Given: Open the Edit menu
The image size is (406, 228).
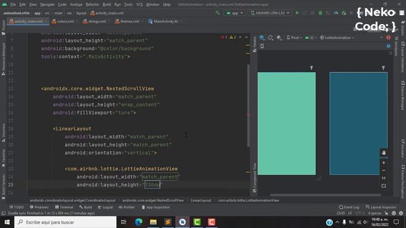Looking at the screenshot, I should pos(23,4).
